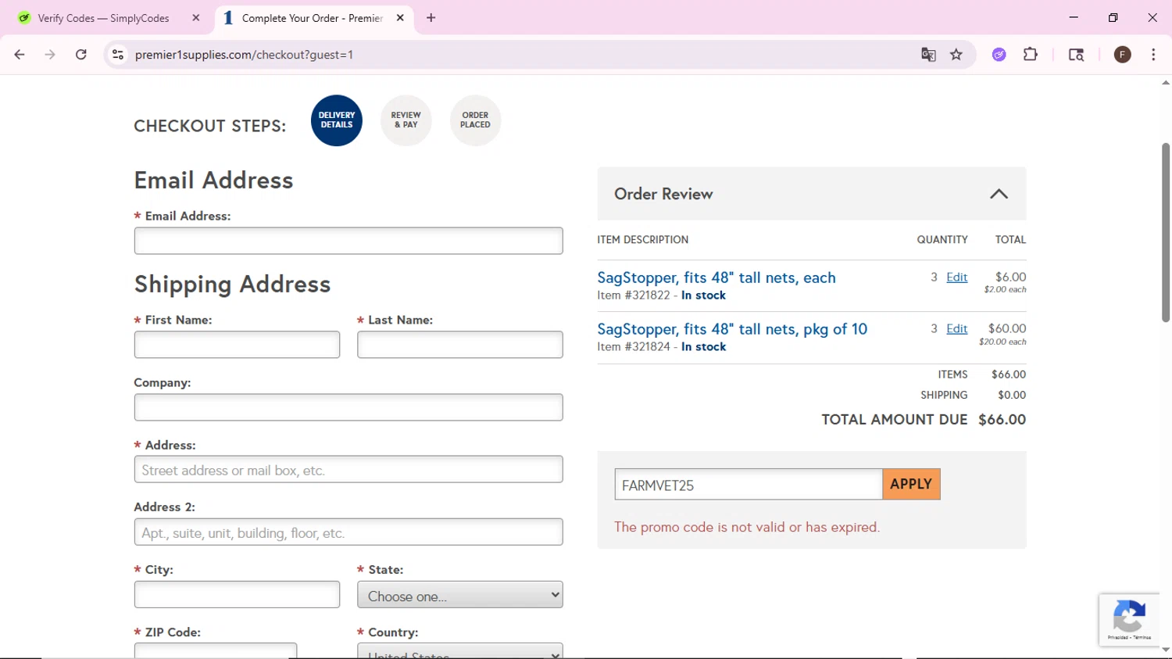Focus the City field
Image resolution: width=1172 pixels, height=659 pixels.
tap(237, 595)
